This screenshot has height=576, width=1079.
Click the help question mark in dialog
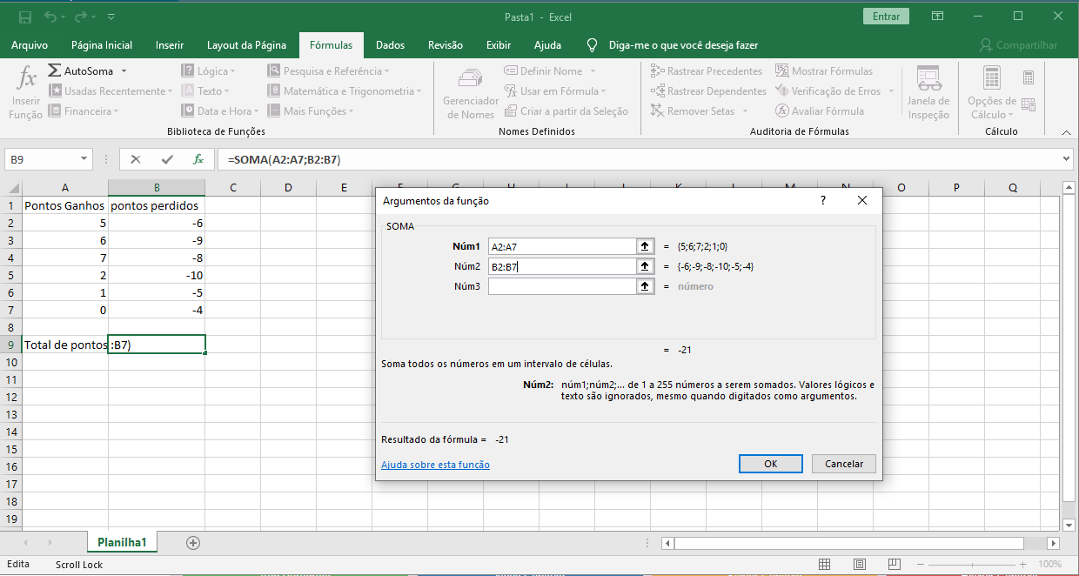coord(822,201)
